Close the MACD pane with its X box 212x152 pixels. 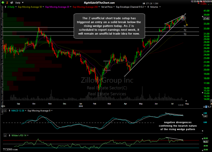coord(5,111)
